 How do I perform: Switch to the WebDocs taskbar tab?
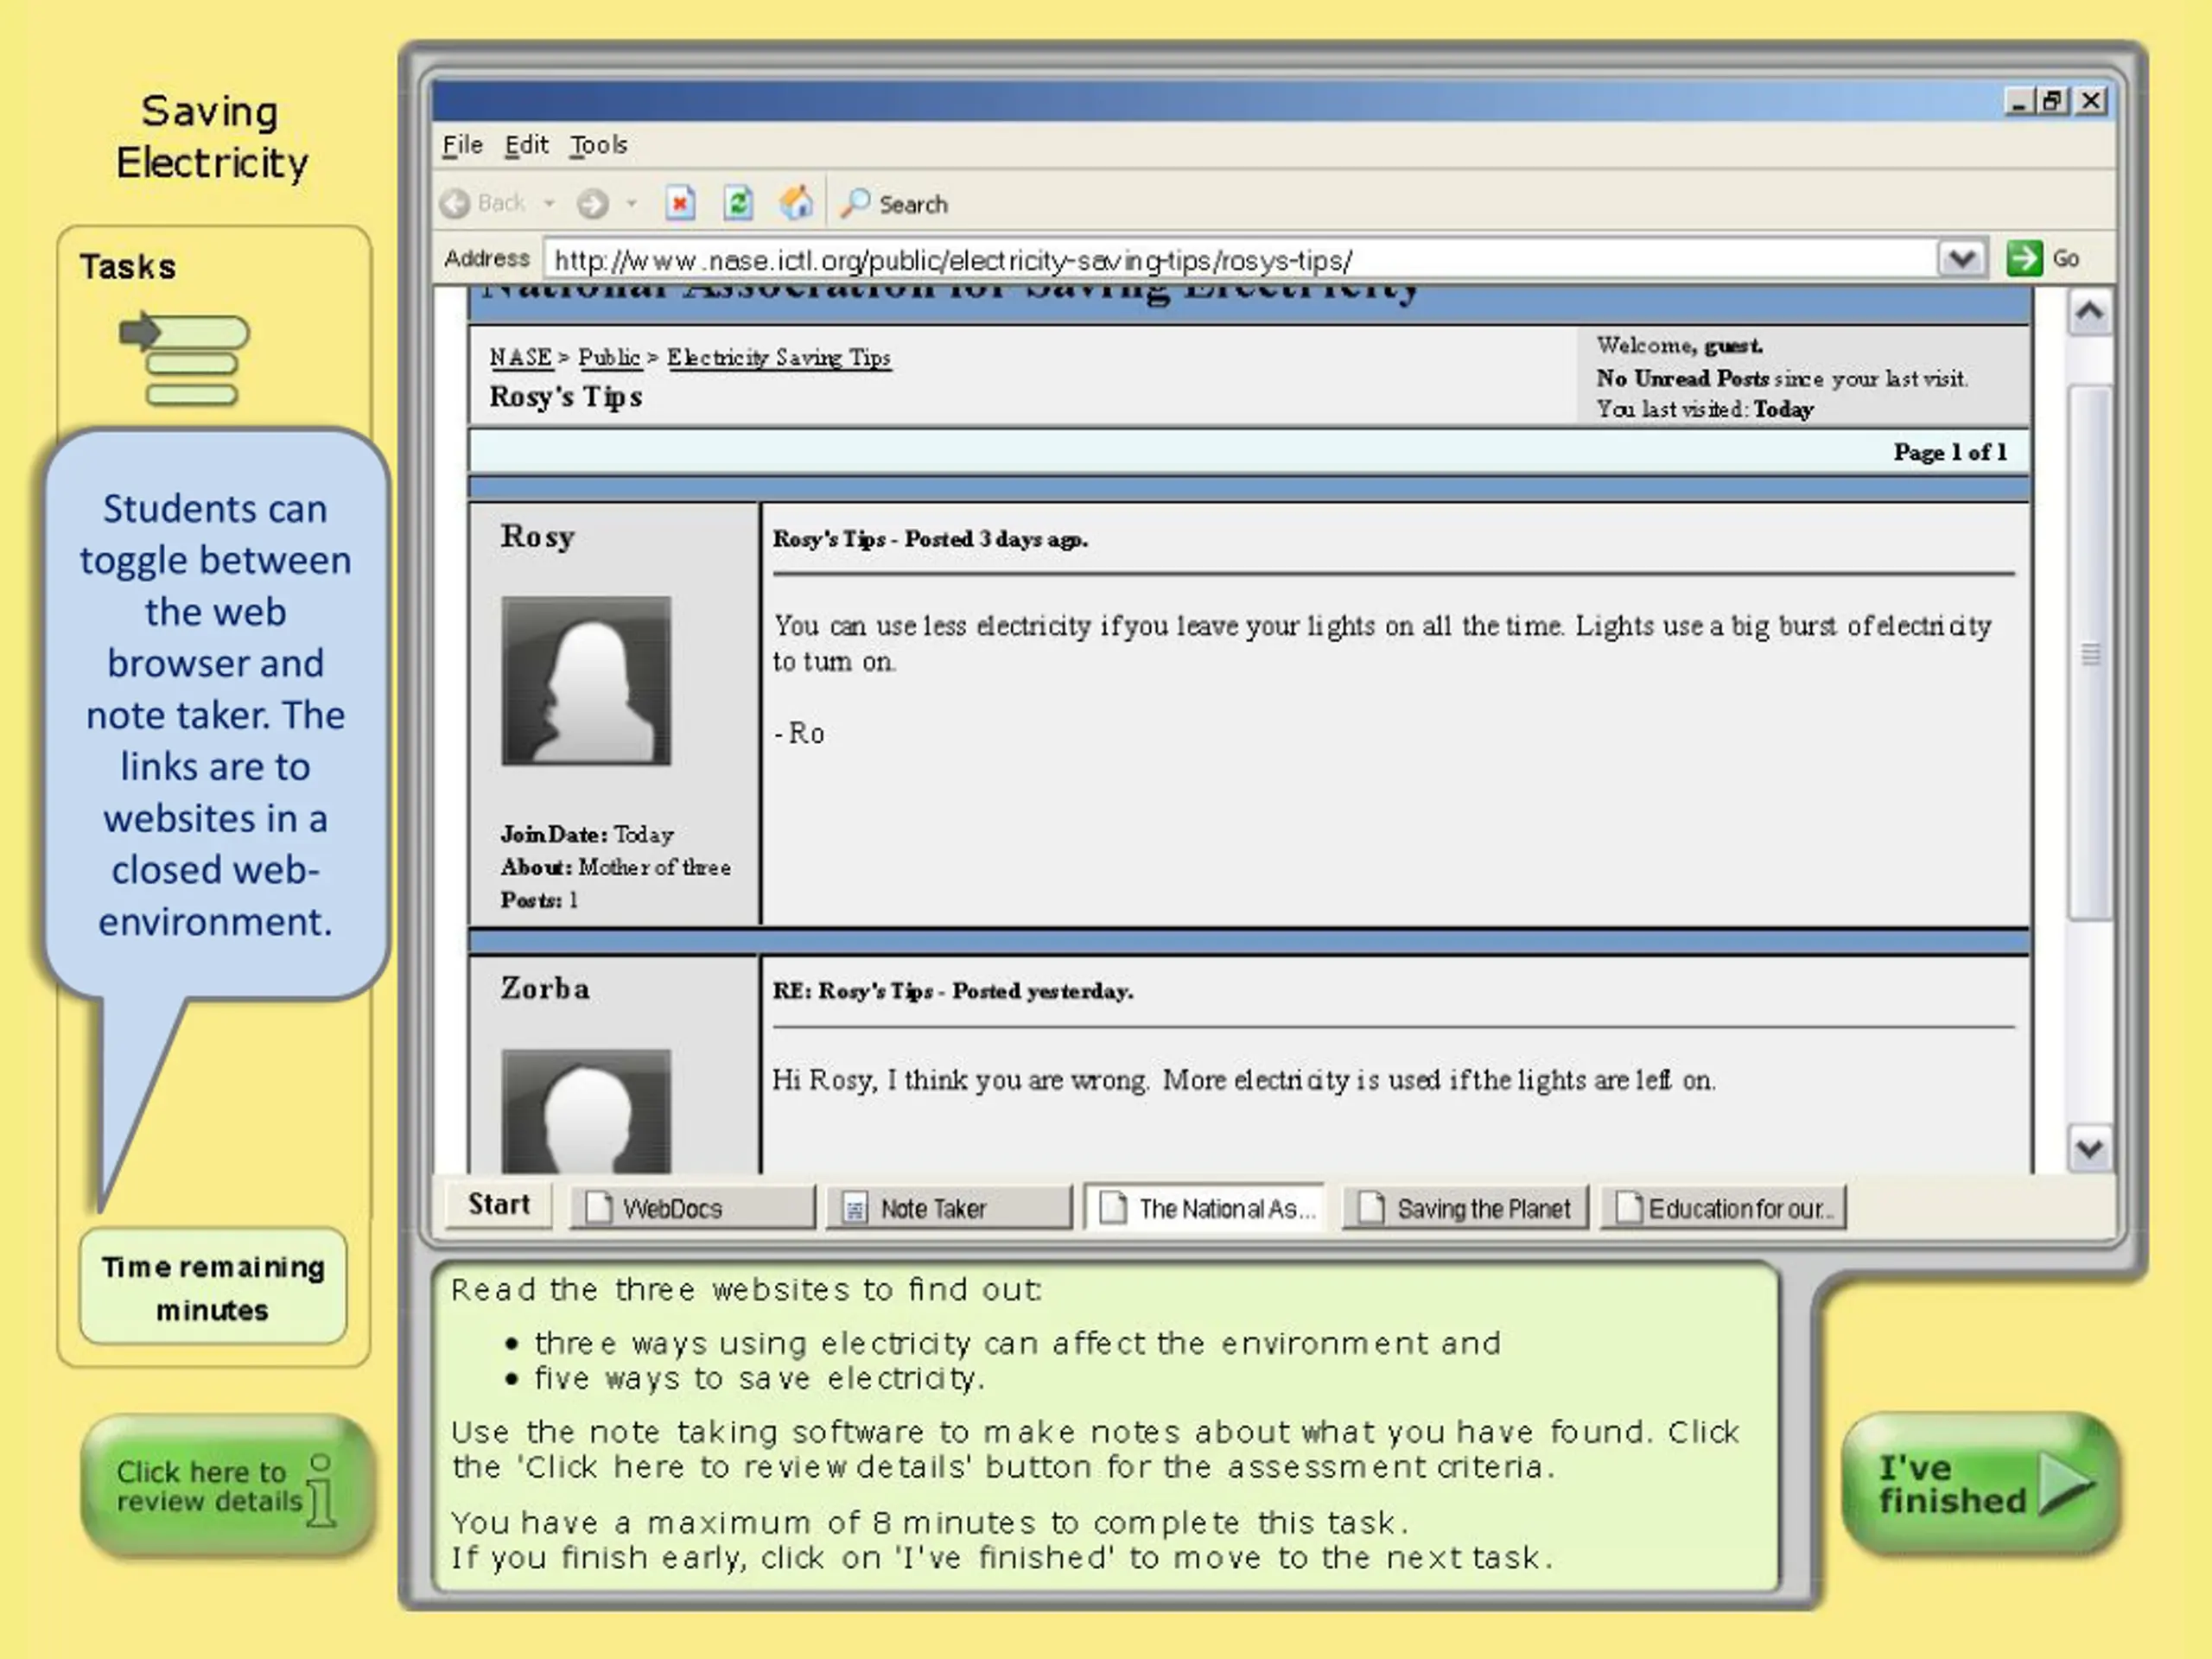coord(692,1208)
